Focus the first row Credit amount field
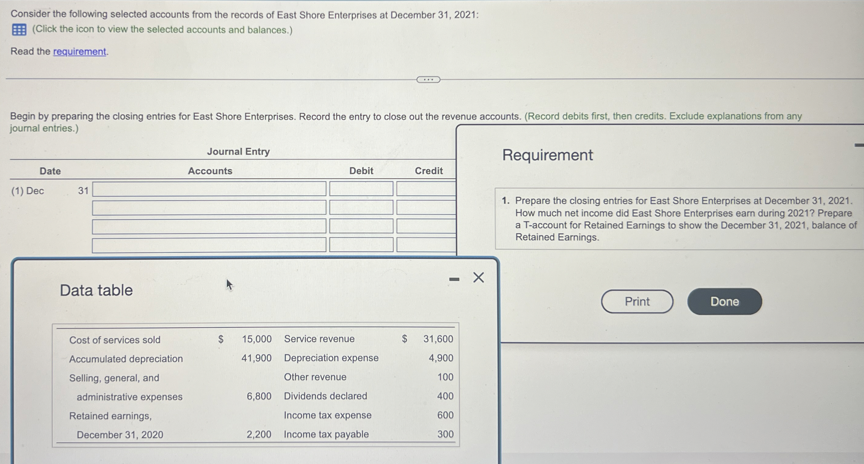This screenshot has width=864, height=464. click(x=426, y=189)
